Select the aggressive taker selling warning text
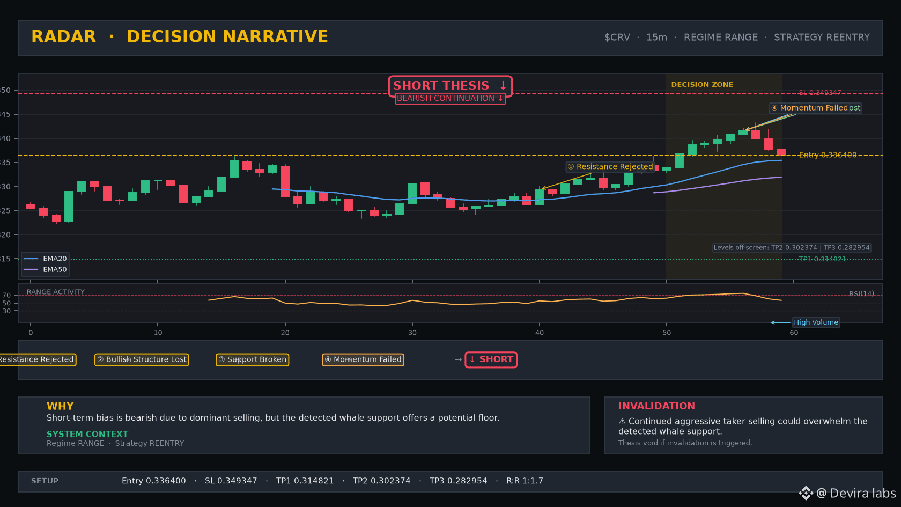 pos(743,427)
